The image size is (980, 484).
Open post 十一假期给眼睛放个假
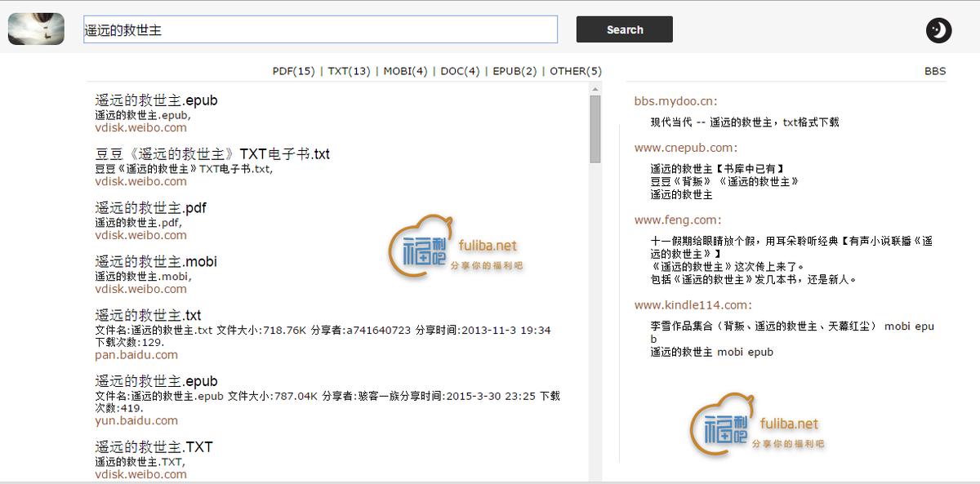pyautogui.click(x=792, y=247)
